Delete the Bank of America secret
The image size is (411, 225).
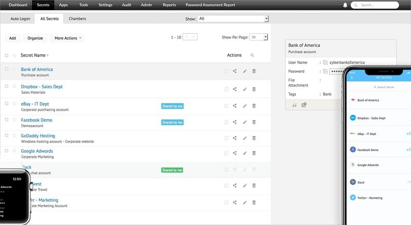[x=254, y=71]
